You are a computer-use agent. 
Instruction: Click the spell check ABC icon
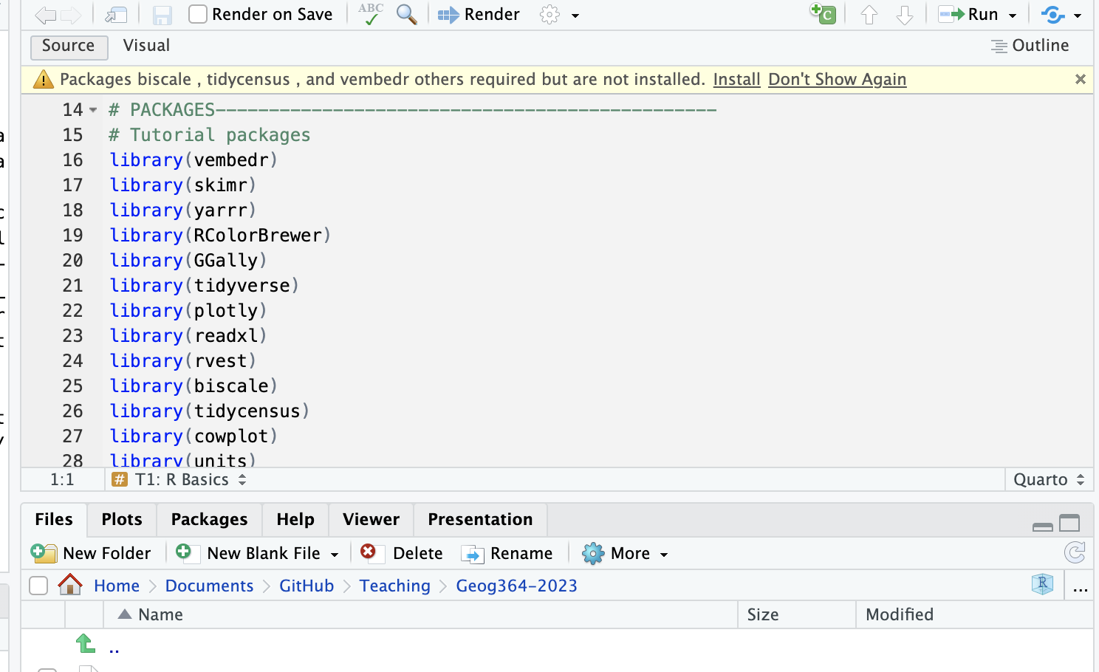pos(371,14)
